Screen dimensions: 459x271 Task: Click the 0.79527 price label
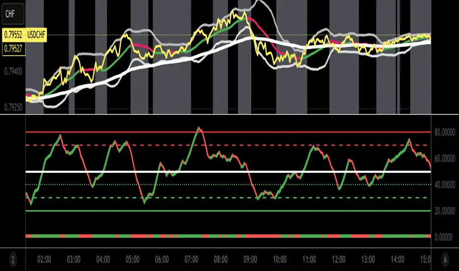click(x=13, y=49)
